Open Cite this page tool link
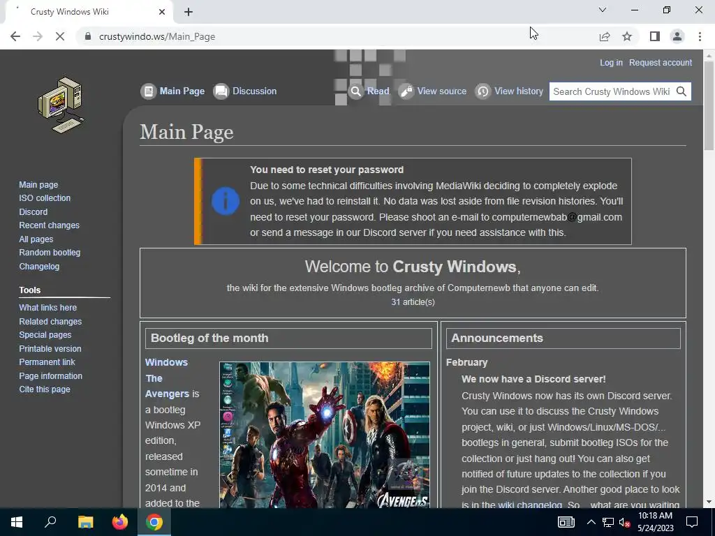The image size is (715, 536). click(45, 389)
